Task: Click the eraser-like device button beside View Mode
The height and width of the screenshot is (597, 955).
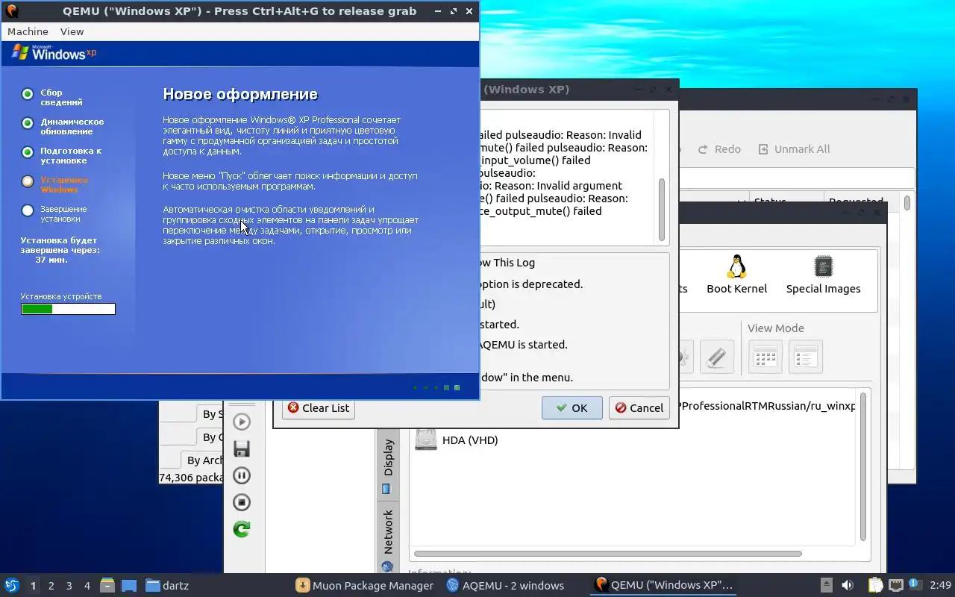Action: coord(716,357)
